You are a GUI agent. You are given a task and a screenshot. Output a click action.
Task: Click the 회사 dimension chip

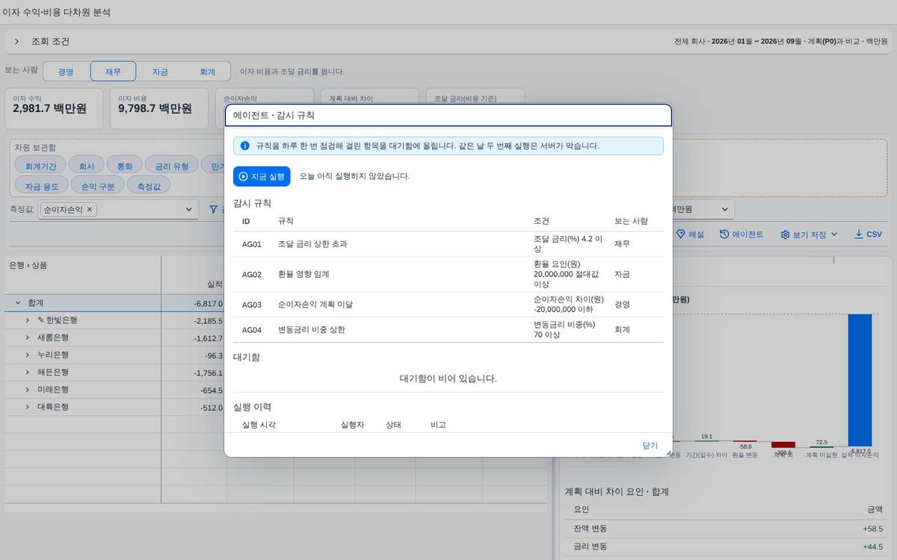coord(87,166)
